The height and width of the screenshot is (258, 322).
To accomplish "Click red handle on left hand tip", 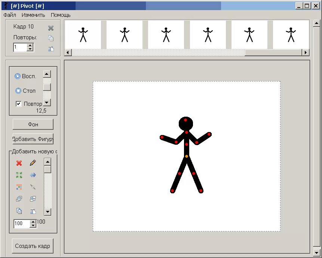I will (x=162, y=137).
